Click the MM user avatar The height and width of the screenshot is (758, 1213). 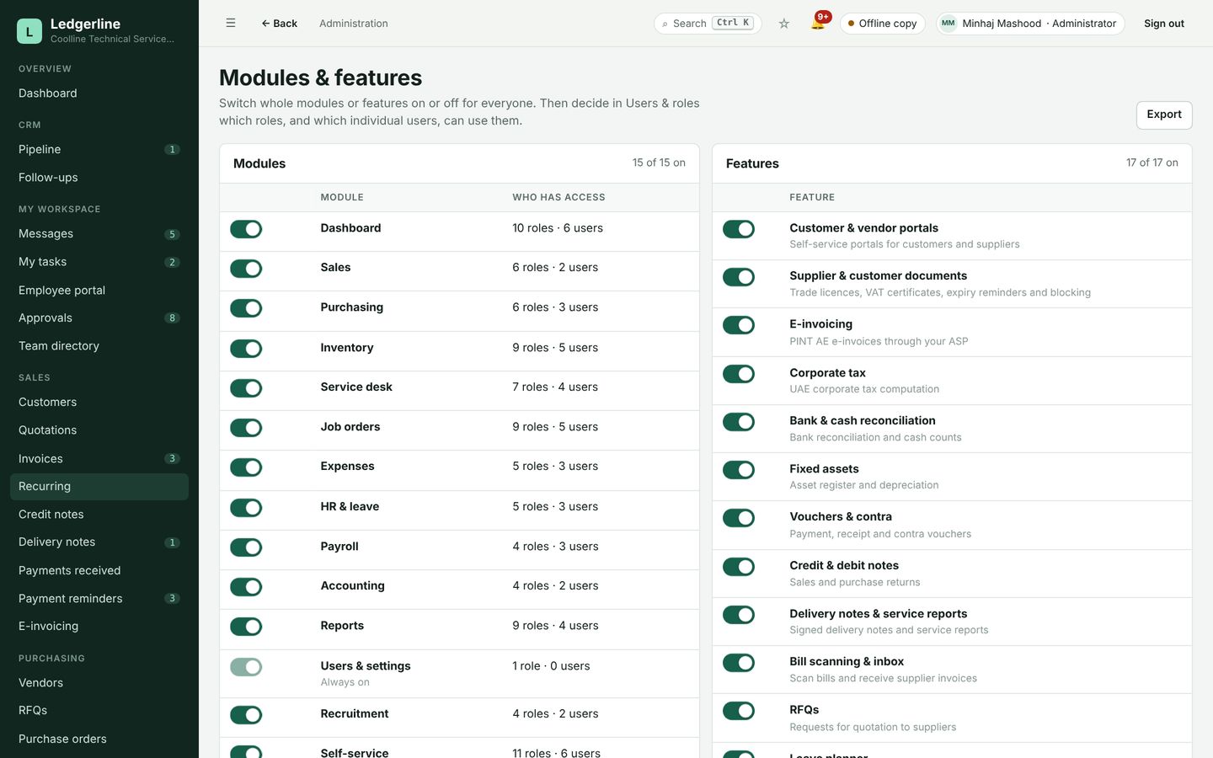[x=948, y=24]
